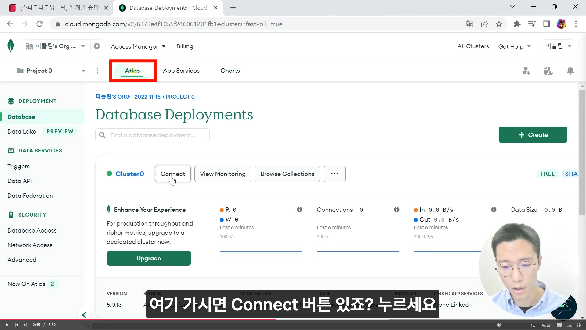Go to All Clusters

[x=473, y=46]
